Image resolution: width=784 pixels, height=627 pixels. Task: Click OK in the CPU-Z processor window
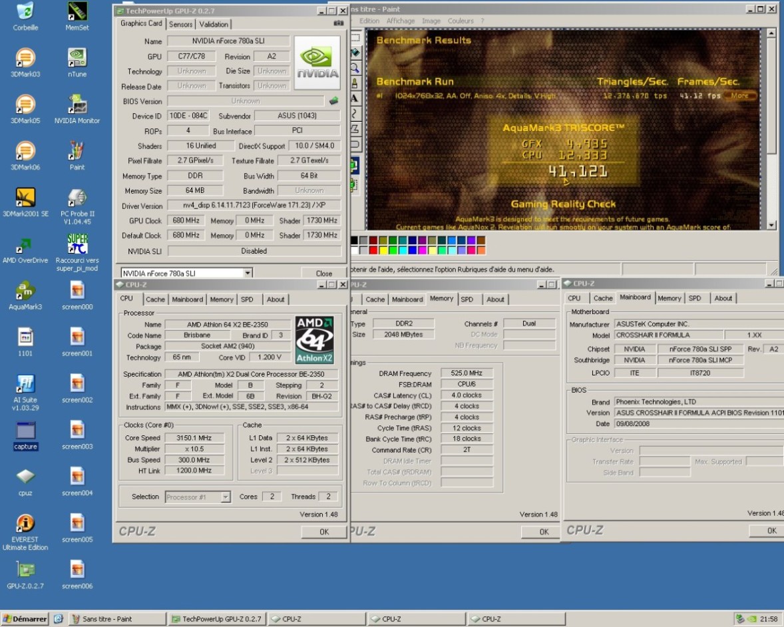(324, 532)
